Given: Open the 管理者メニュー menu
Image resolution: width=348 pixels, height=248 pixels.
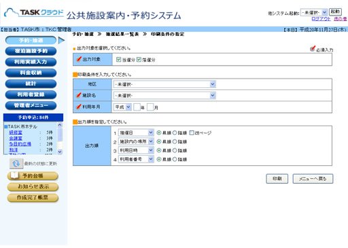Looking at the screenshot, I should pyautogui.click(x=31, y=105).
